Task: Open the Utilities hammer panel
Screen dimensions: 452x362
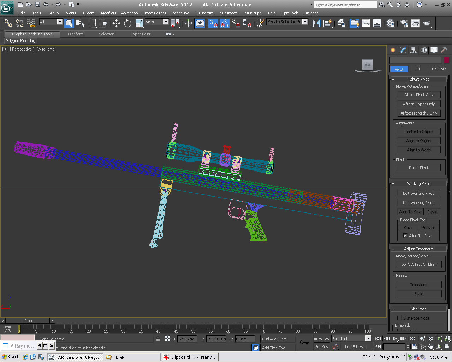Action: tap(444, 50)
